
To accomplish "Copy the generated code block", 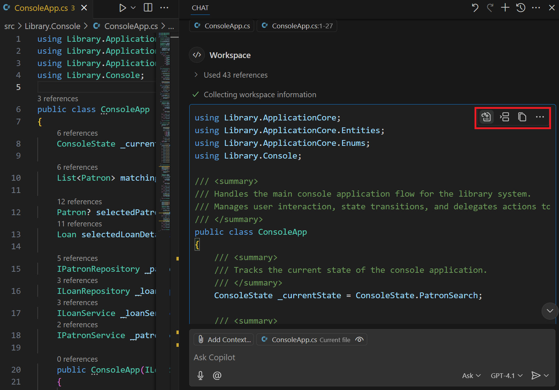I will (x=522, y=117).
